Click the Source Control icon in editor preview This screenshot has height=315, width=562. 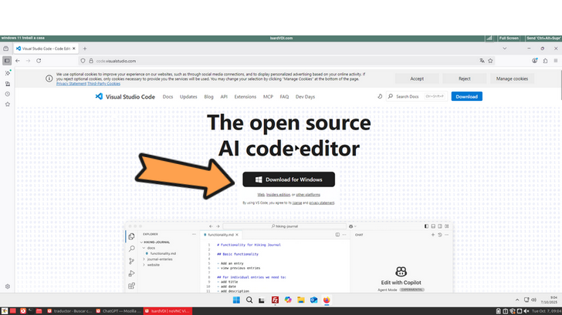(x=132, y=261)
